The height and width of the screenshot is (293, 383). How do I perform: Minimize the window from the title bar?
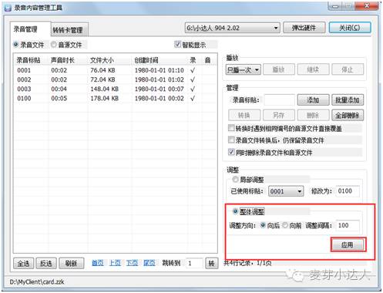[335, 5]
